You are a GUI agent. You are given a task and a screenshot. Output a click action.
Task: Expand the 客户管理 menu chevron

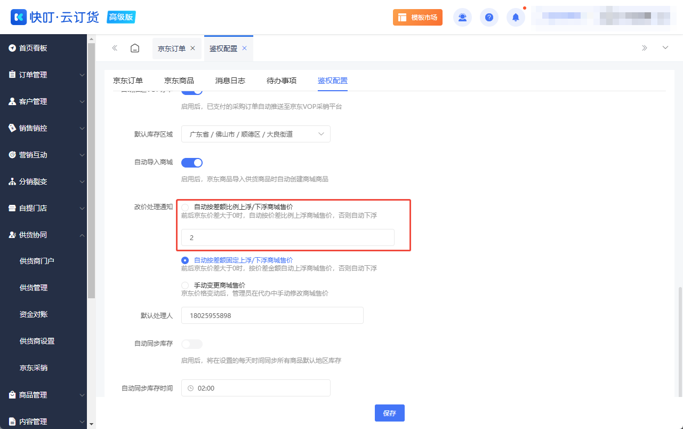point(82,102)
